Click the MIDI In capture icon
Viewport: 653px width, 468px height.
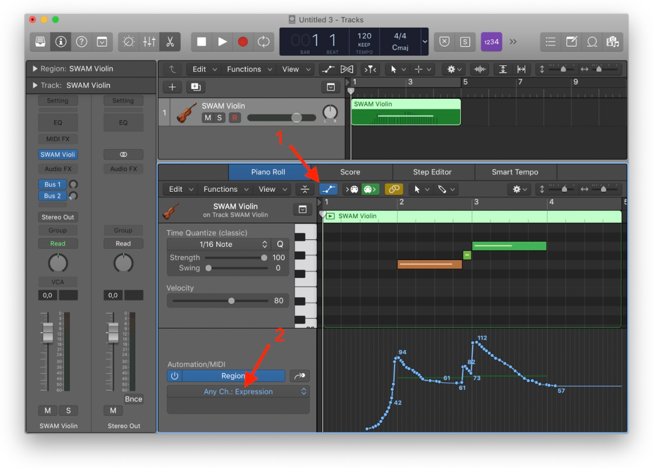coord(352,189)
